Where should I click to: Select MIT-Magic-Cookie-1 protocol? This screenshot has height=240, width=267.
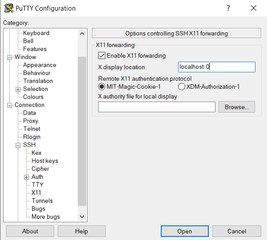point(102,87)
